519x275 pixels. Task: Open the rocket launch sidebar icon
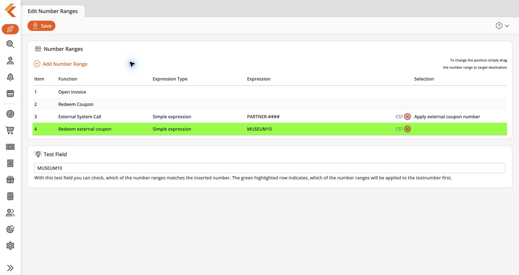10,29
